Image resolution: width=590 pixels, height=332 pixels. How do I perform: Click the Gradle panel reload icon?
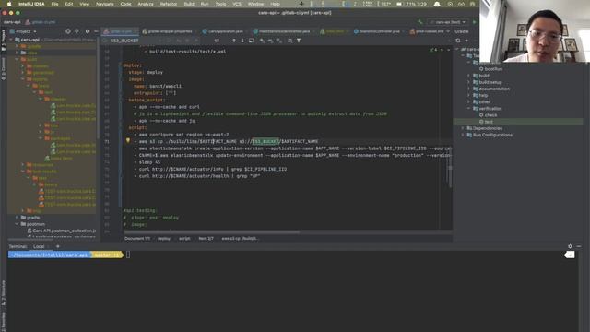click(458, 41)
